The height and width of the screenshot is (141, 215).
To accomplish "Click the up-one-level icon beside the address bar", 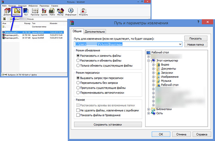I will coord(5,19).
